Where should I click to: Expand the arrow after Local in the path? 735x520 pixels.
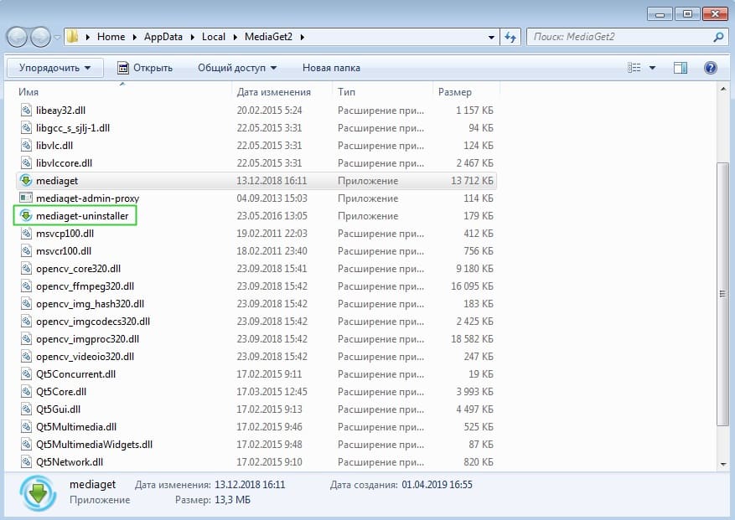click(x=235, y=37)
